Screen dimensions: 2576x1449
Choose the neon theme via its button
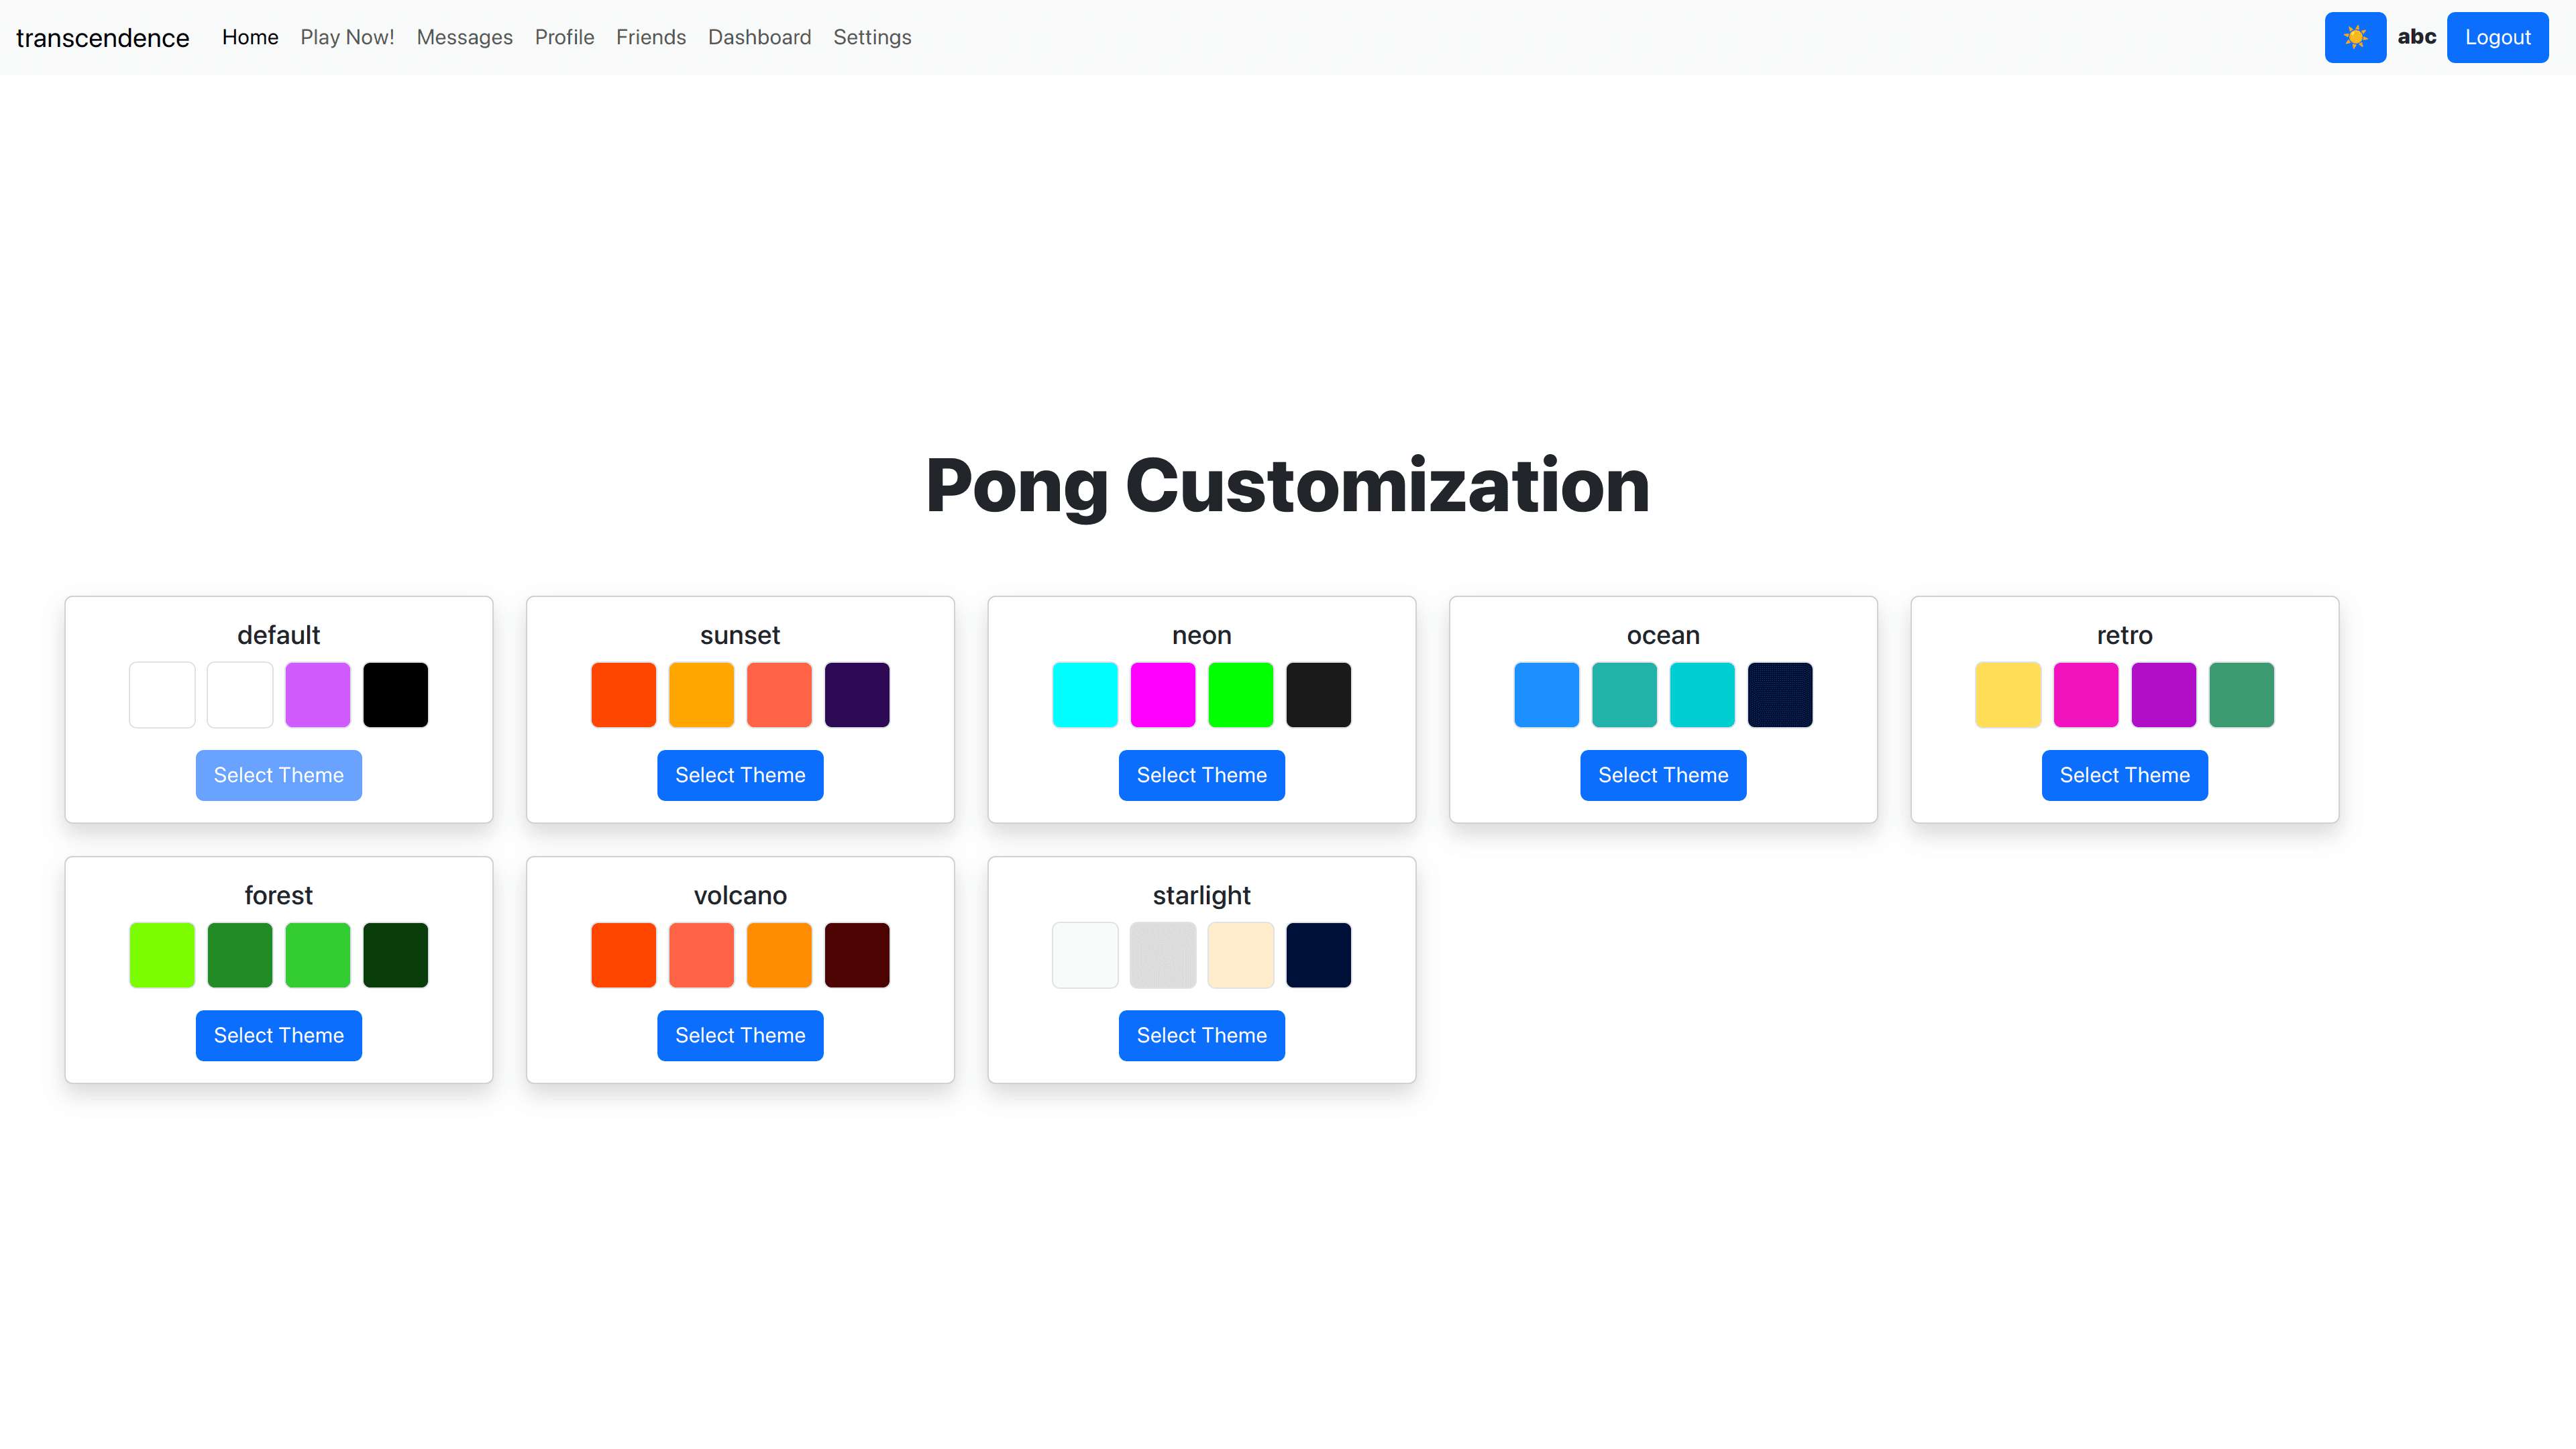pyautogui.click(x=1201, y=775)
